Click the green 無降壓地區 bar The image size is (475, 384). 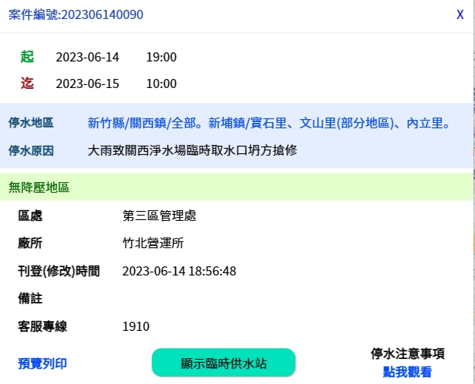tap(237, 187)
